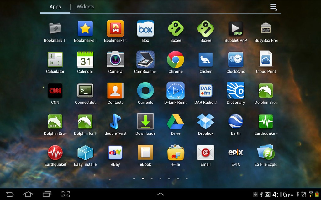Tap the Back navigation button
Image resolution: width=321 pixels, height=200 pixels.
(x=9, y=194)
